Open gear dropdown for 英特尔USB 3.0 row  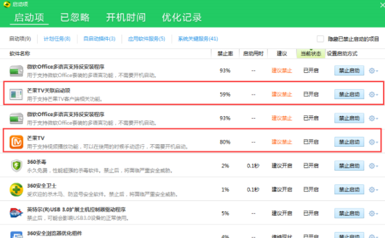click(373, 213)
